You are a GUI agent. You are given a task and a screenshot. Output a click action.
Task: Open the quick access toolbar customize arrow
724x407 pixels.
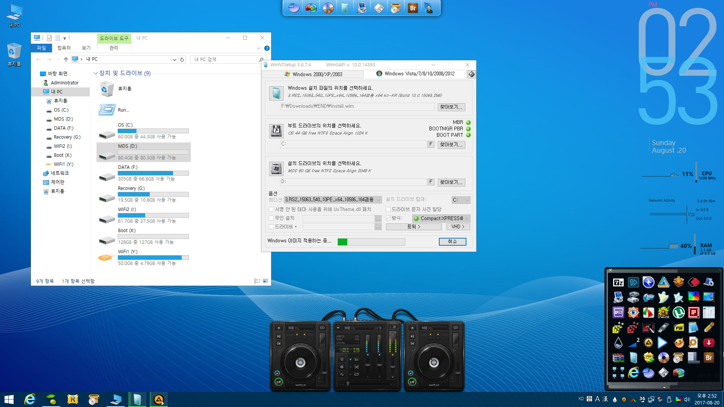[64, 38]
